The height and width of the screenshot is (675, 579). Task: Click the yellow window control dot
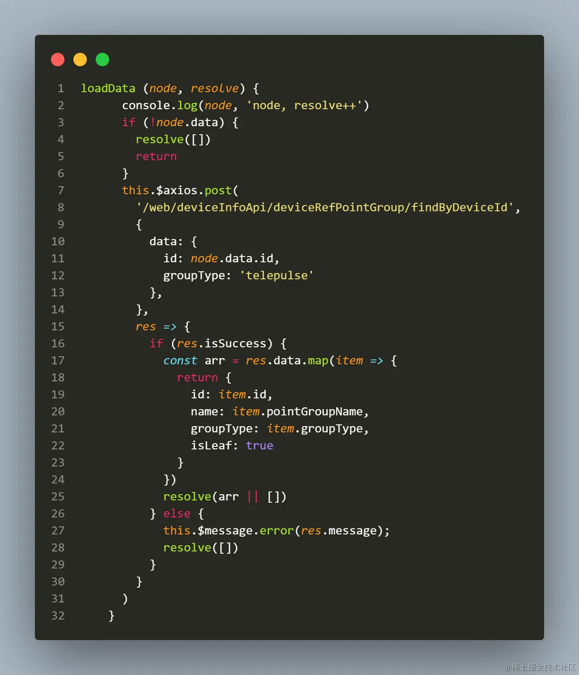click(80, 59)
